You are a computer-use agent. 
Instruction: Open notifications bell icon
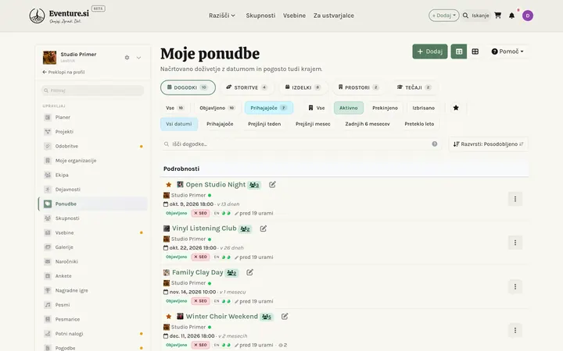coord(511,16)
